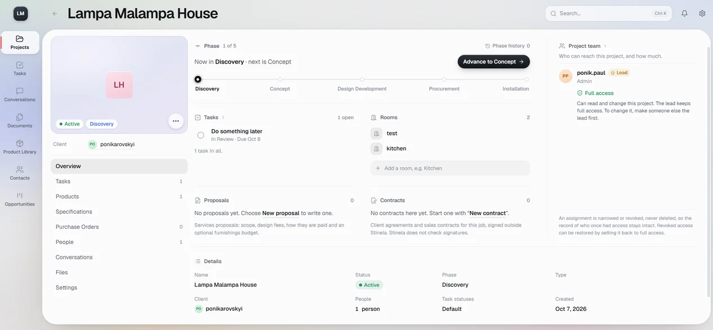Click the Lead badge next to ponik.paul

point(619,73)
